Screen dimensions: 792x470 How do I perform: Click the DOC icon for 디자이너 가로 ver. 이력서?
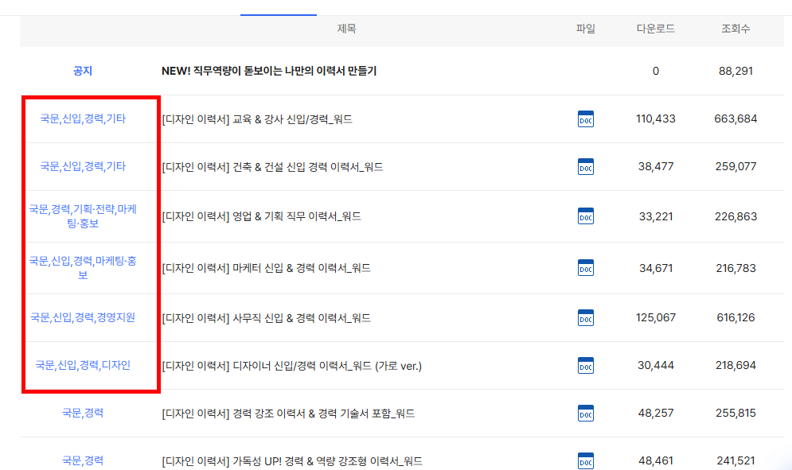[x=586, y=365]
